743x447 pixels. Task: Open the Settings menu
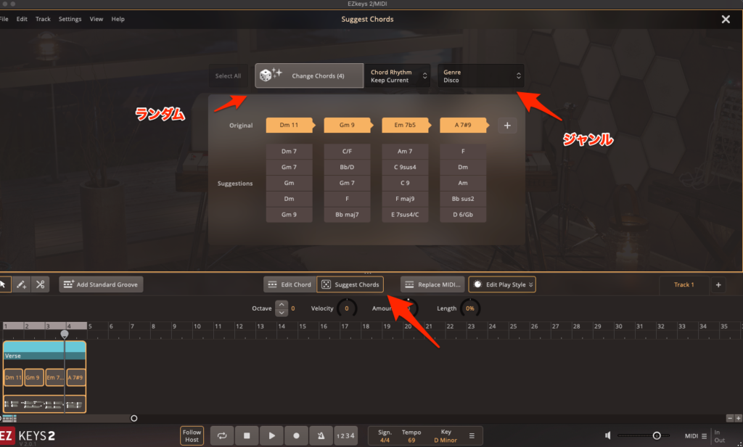click(x=70, y=19)
